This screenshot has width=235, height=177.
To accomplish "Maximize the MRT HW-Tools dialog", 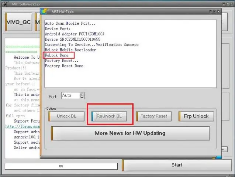I will coord(214,11).
